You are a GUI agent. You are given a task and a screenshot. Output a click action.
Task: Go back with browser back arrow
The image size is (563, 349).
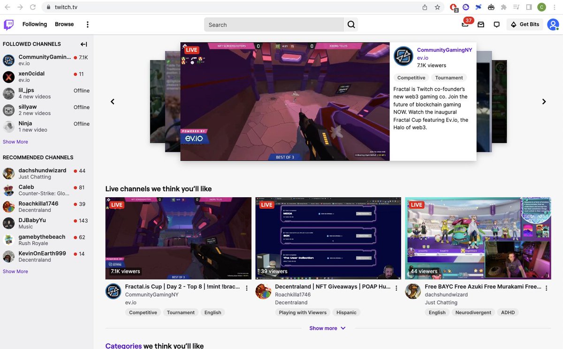[x=8, y=7]
